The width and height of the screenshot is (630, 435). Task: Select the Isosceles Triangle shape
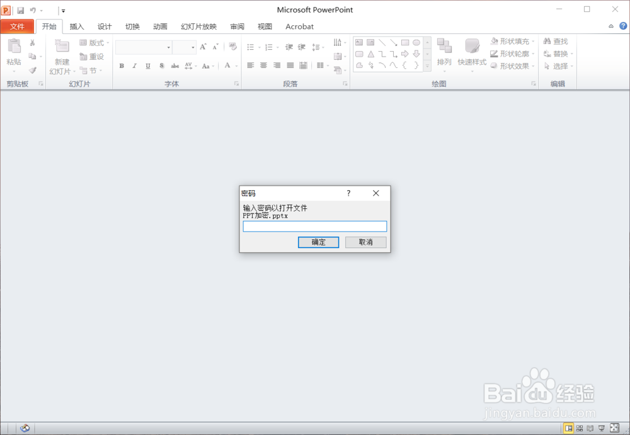click(371, 54)
